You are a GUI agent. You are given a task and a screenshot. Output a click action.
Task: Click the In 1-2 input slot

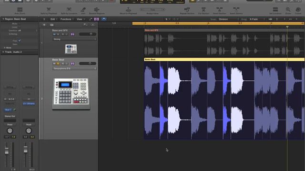click(x=11, y=99)
